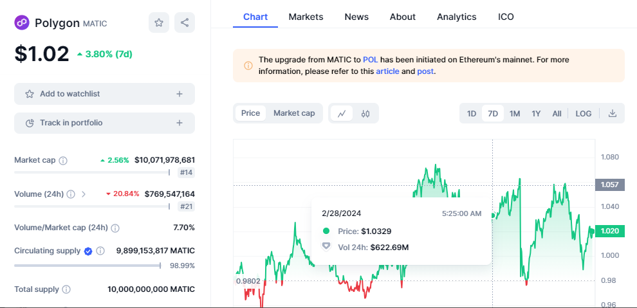Set chart range to 1D
637x308 pixels.
(x=471, y=114)
